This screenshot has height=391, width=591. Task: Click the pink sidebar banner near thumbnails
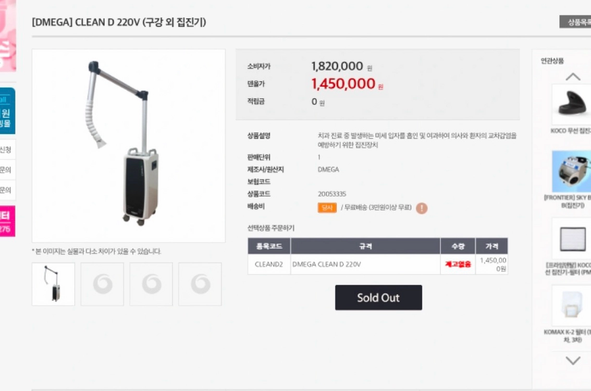[7, 222]
